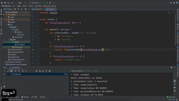Screen dimensions: 179x101
Task: Open the TODO tool window tab
Action: 34,97
